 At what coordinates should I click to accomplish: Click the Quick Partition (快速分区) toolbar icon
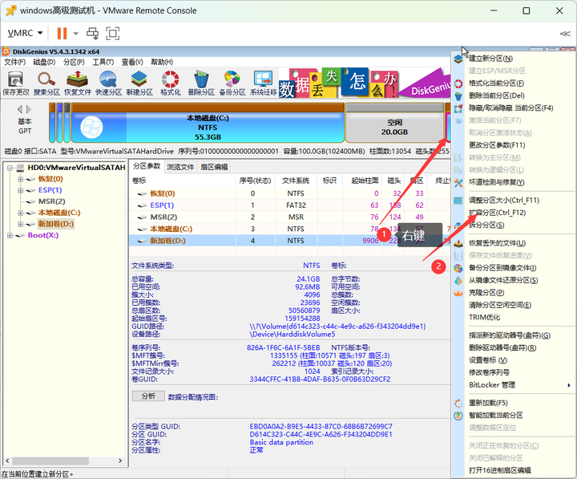pyautogui.click(x=108, y=83)
